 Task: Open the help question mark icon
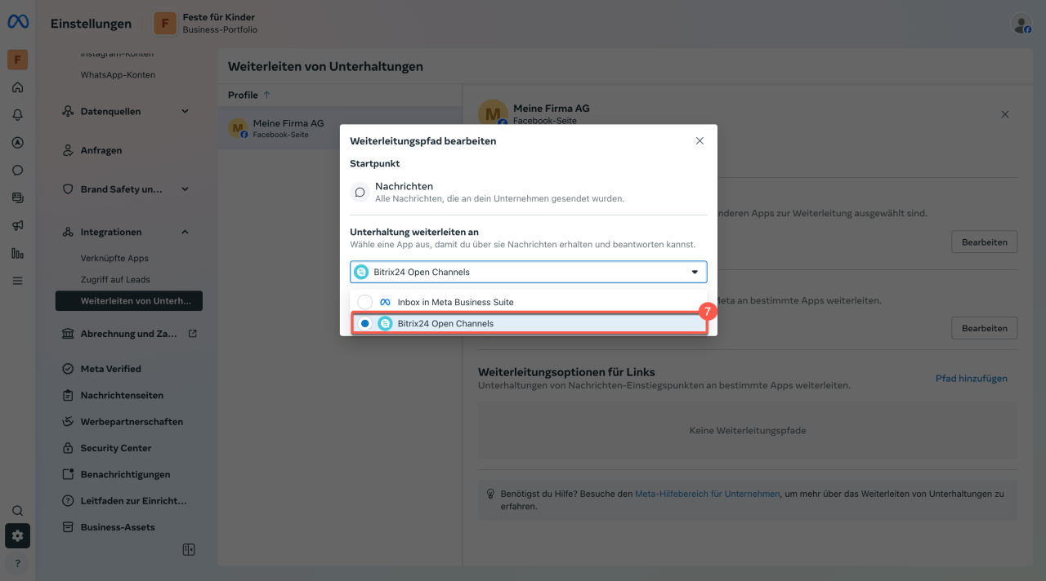[17, 564]
